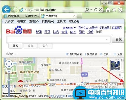
Task: Open the 帮助(H) menu
Action: [x=74, y=22]
